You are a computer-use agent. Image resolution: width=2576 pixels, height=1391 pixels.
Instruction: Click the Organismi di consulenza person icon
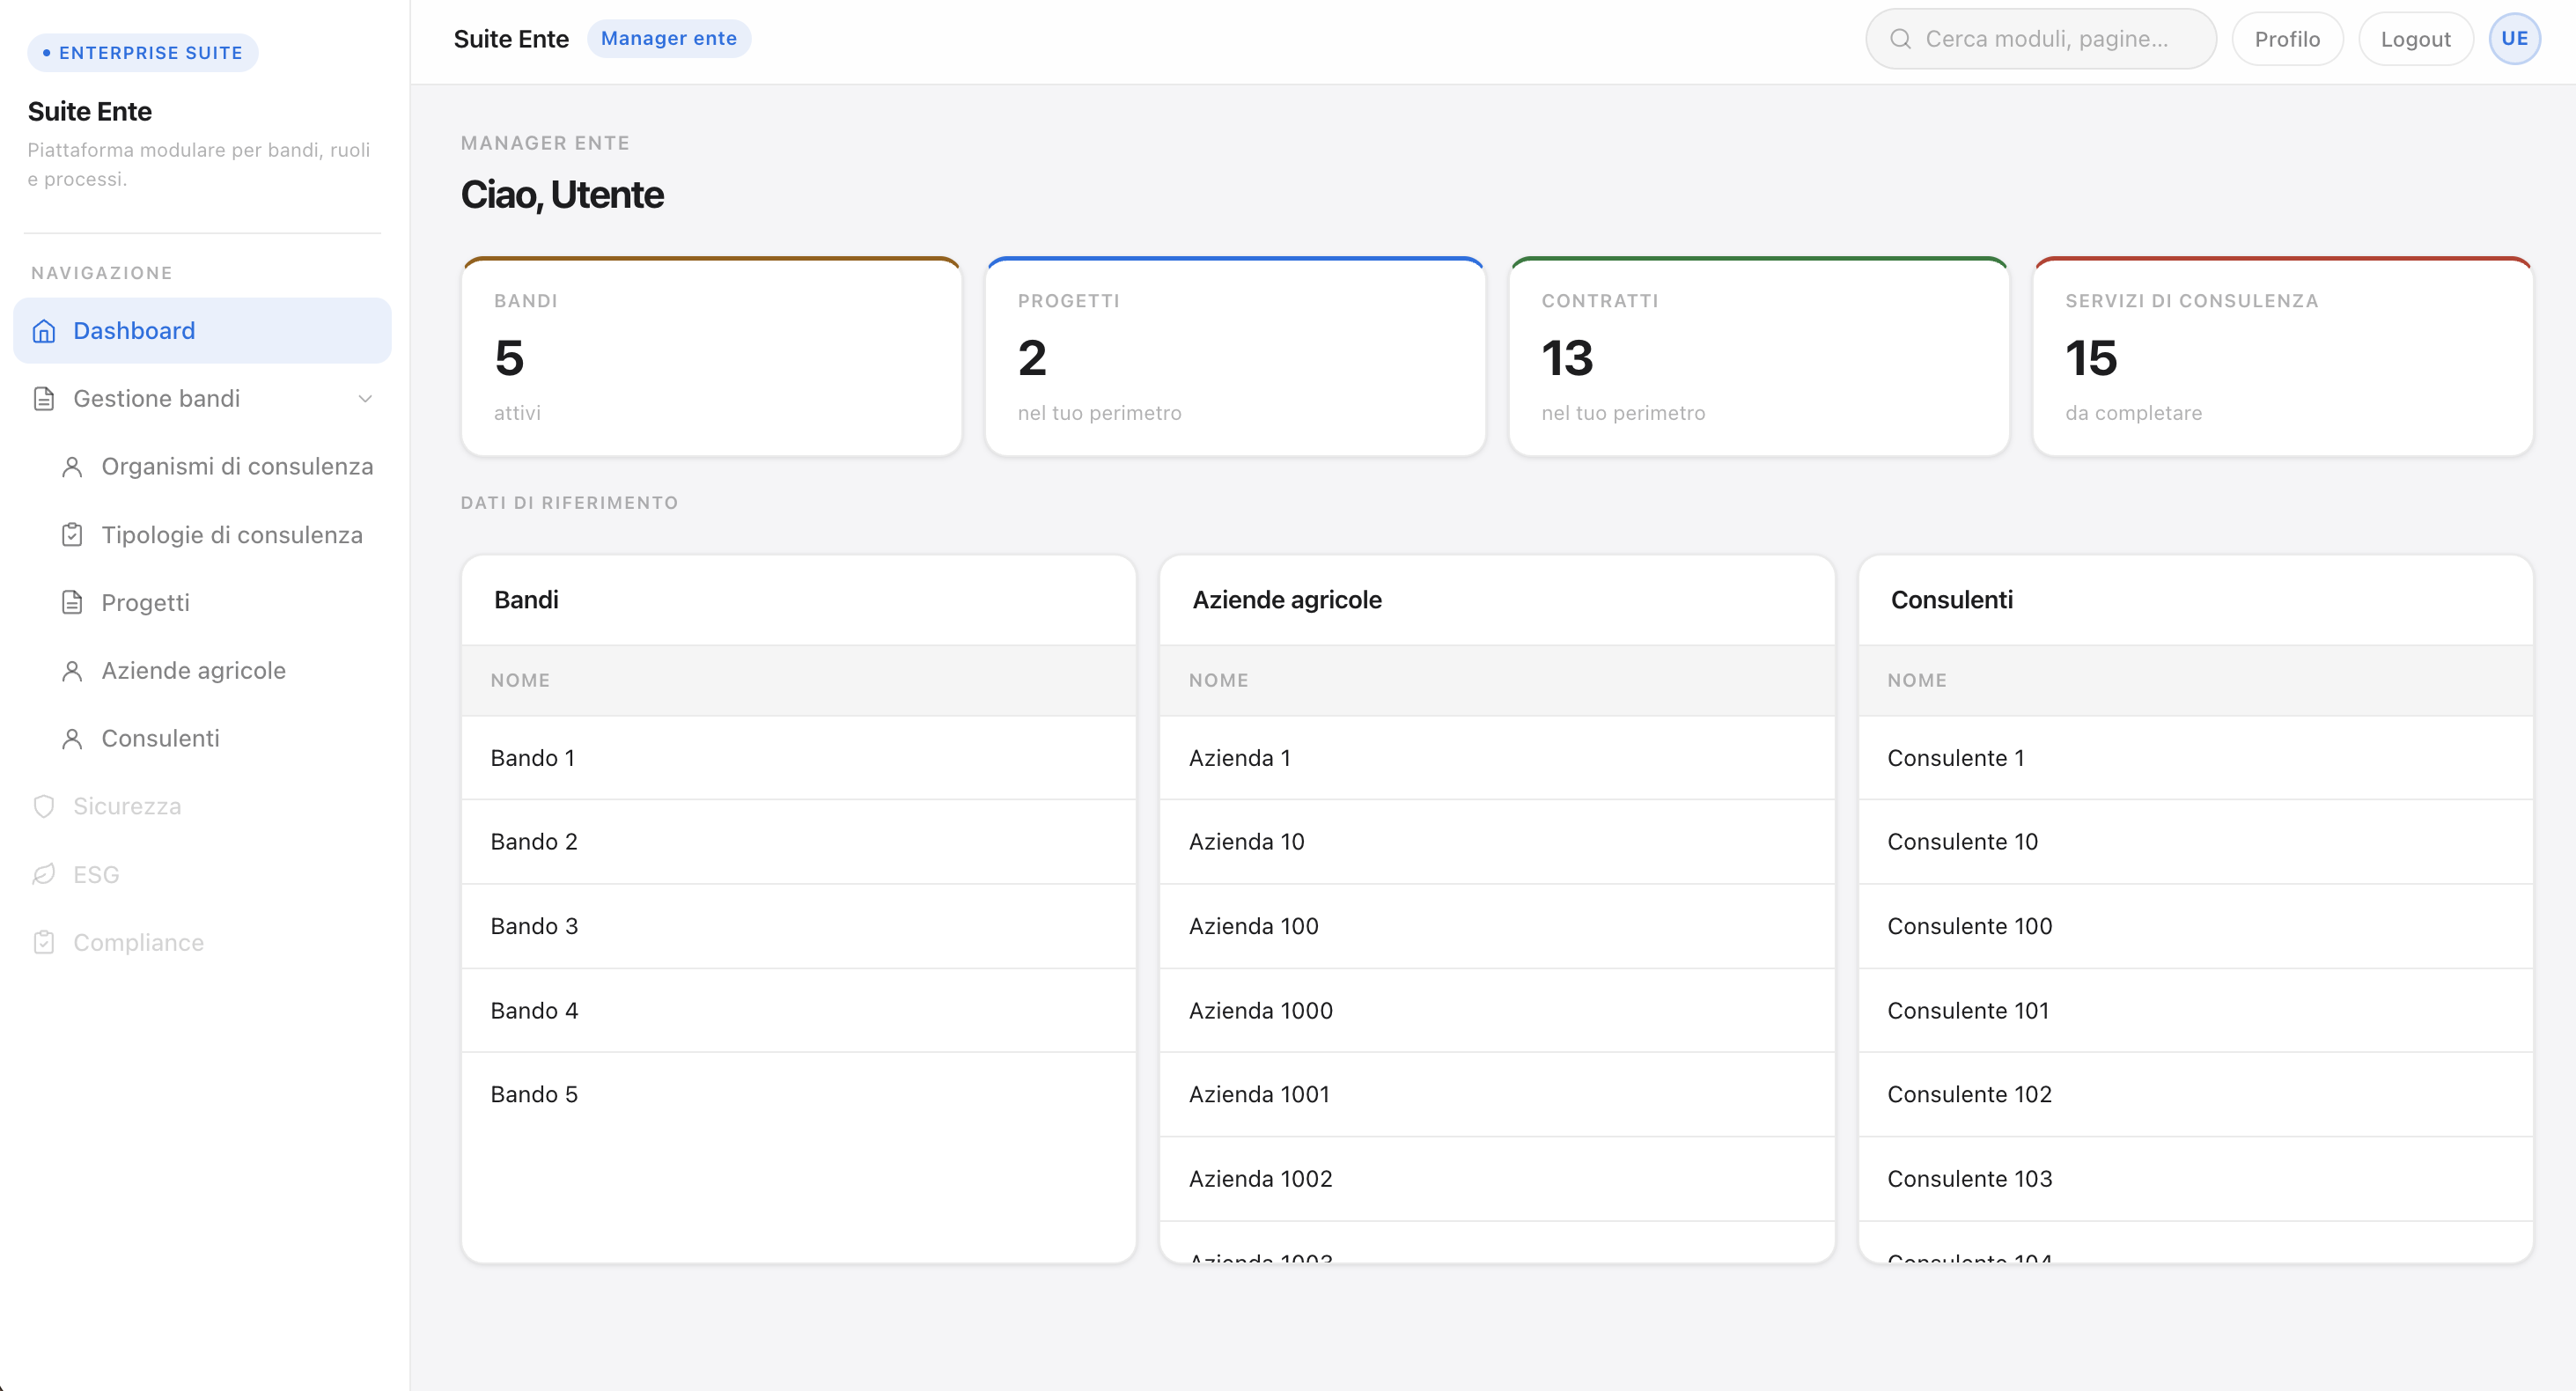72,467
